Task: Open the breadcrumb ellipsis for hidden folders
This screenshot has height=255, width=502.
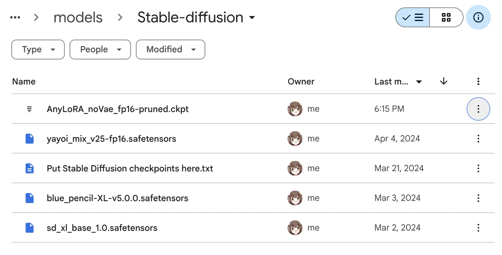Action: pyautogui.click(x=15, y=18)
